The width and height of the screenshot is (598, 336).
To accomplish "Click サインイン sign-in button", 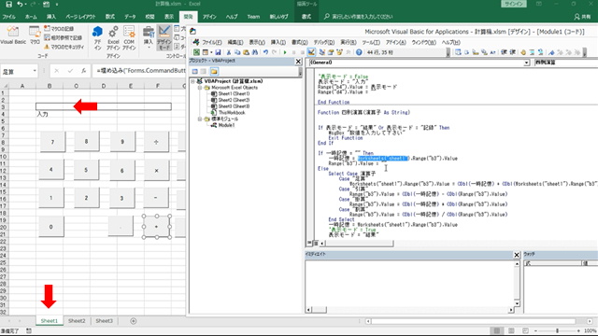I will click(x=514, y=4).
